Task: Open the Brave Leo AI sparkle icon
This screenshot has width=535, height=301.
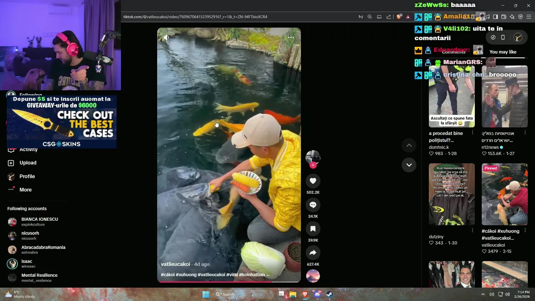Action: 512,17
